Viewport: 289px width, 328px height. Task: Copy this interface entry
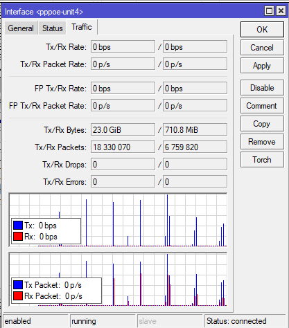[262, 124]
